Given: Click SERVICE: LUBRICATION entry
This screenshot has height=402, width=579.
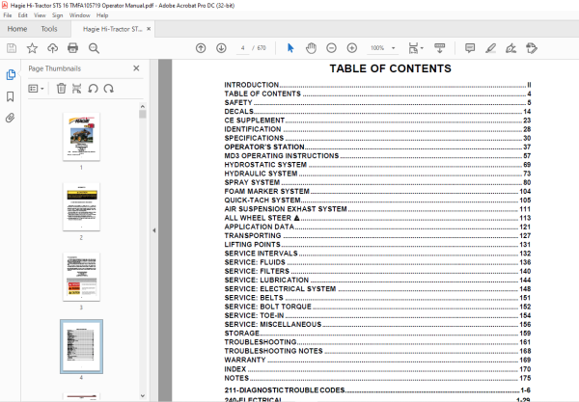Looking at the screenshot, I should [377, 280].
